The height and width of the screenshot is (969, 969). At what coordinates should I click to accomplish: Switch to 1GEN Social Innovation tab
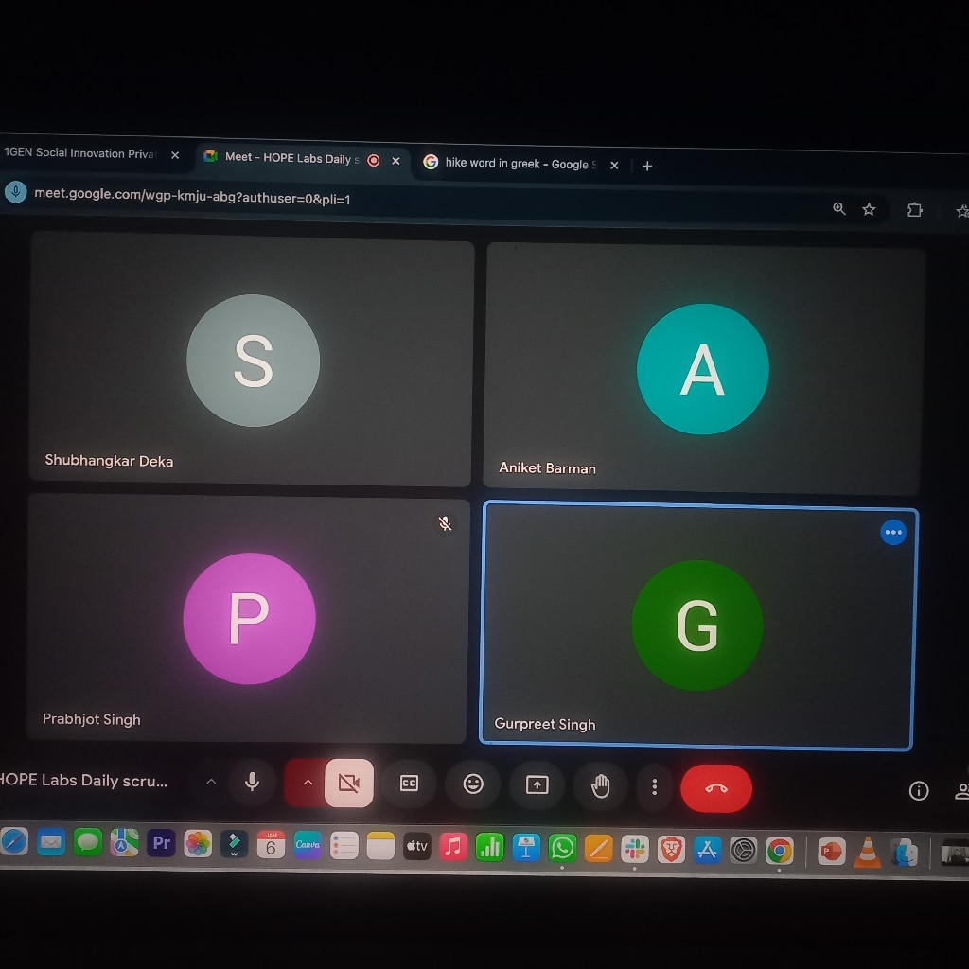click(x=80, y=152)
